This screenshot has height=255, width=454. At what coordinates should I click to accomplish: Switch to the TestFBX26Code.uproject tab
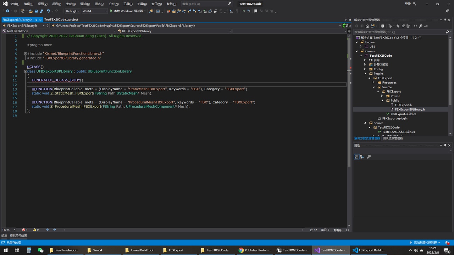pyautogui.click(x=61, y=20)
